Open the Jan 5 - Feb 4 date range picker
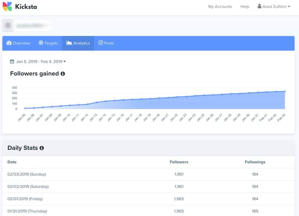This screenshot has height=216, width=299. [38, 62]
